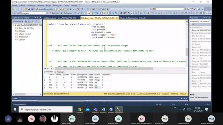Click the Find in Files icon beside search box

pos(153,9)
